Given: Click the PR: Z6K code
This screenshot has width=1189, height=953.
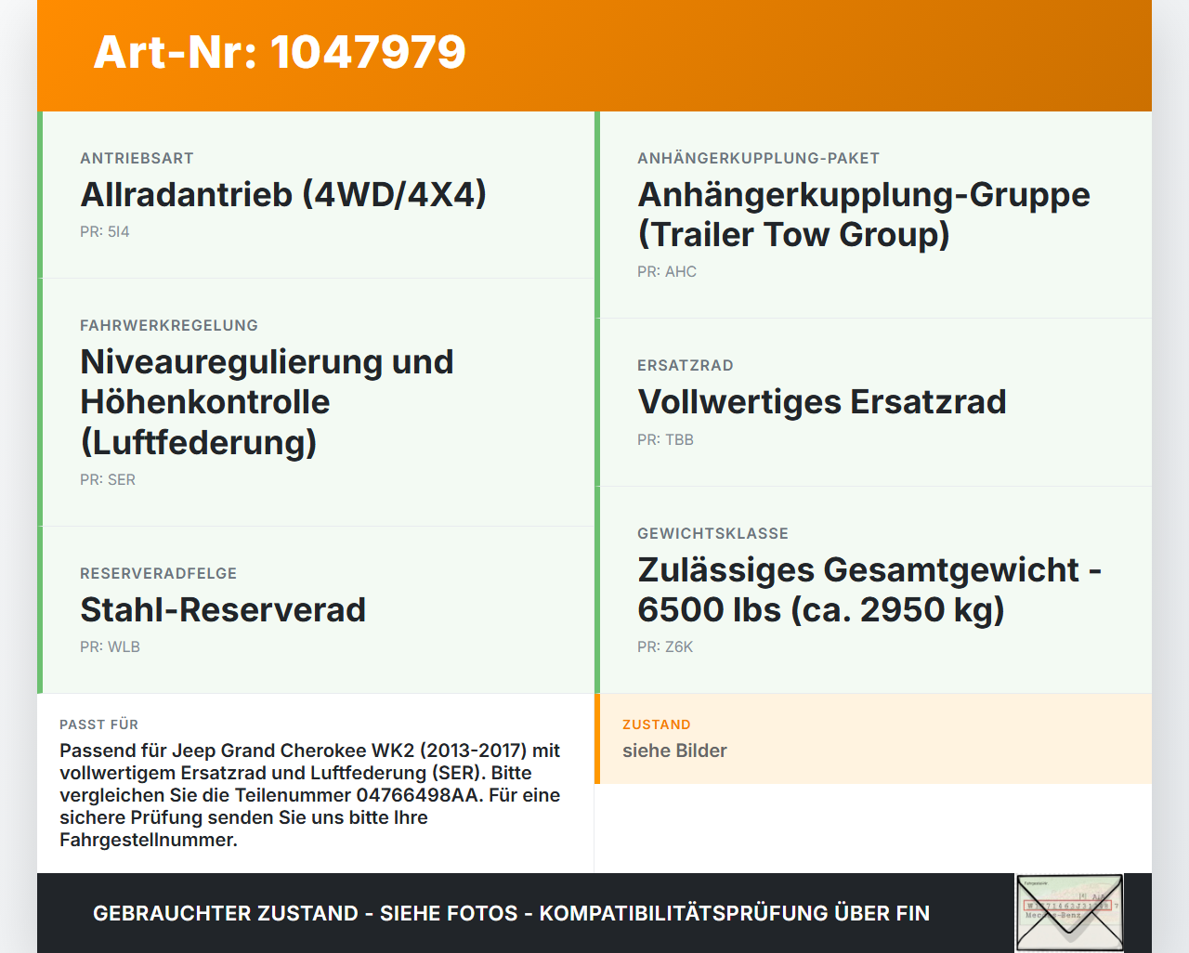Looking at the screenshot, I should coord(665,646).
